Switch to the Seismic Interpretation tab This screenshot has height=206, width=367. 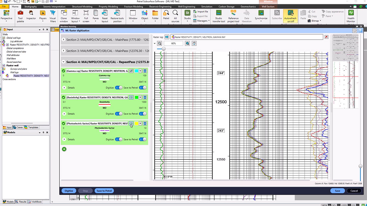(54, 6)
